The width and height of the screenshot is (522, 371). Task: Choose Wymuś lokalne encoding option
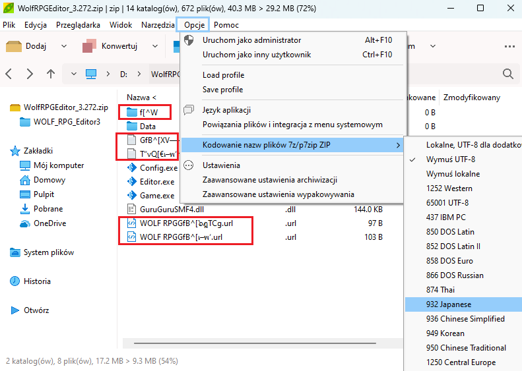click(x=453, y=174)
